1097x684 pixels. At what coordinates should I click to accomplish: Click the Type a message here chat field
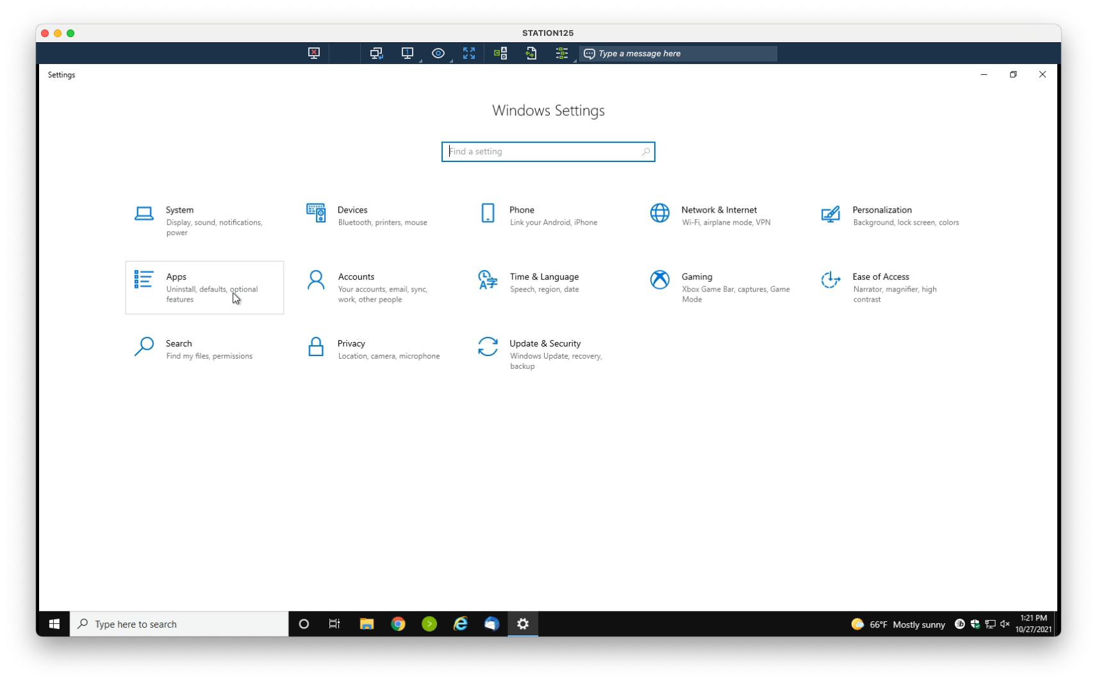pyautogui.click(x=679, y=53)
